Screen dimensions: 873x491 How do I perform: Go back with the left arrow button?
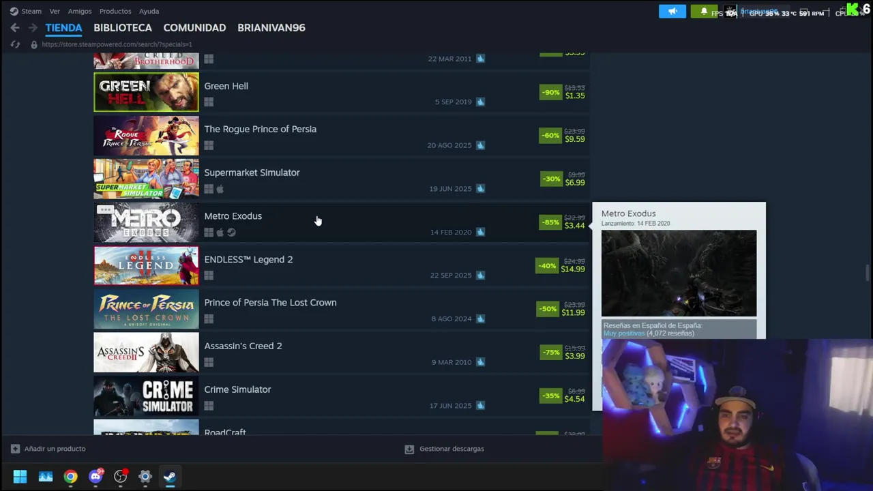tap(15, 28)
